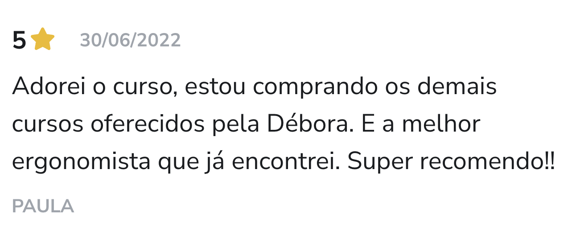
Task: Click the word "encontrei." in the review
Action: 286,162
